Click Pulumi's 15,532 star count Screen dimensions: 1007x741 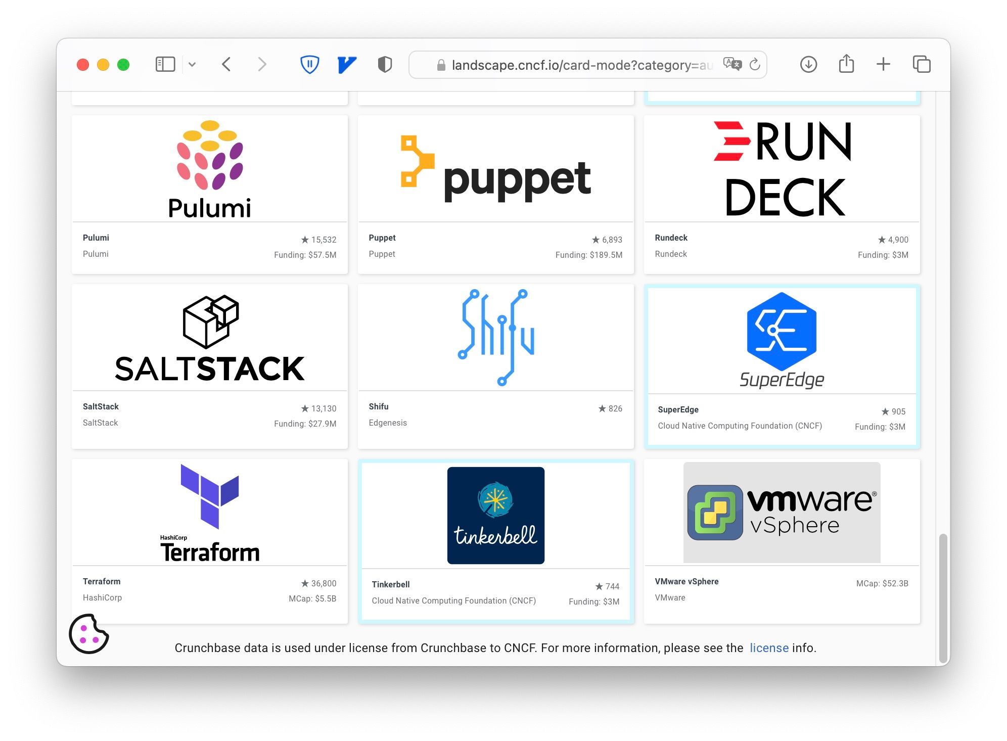[x=318, y=240]
